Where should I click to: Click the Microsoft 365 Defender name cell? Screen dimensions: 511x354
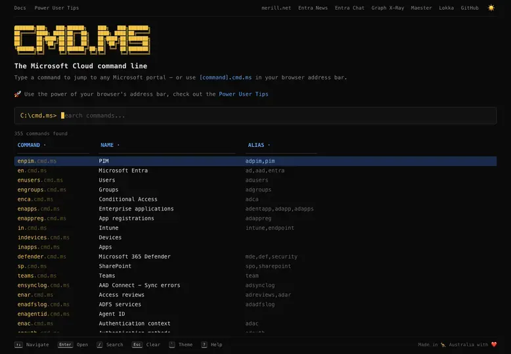(135, 257)
